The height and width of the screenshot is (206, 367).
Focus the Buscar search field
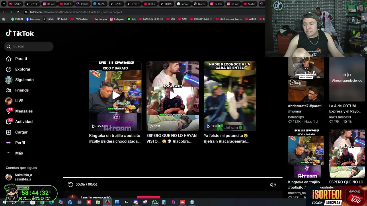point(29,46)
